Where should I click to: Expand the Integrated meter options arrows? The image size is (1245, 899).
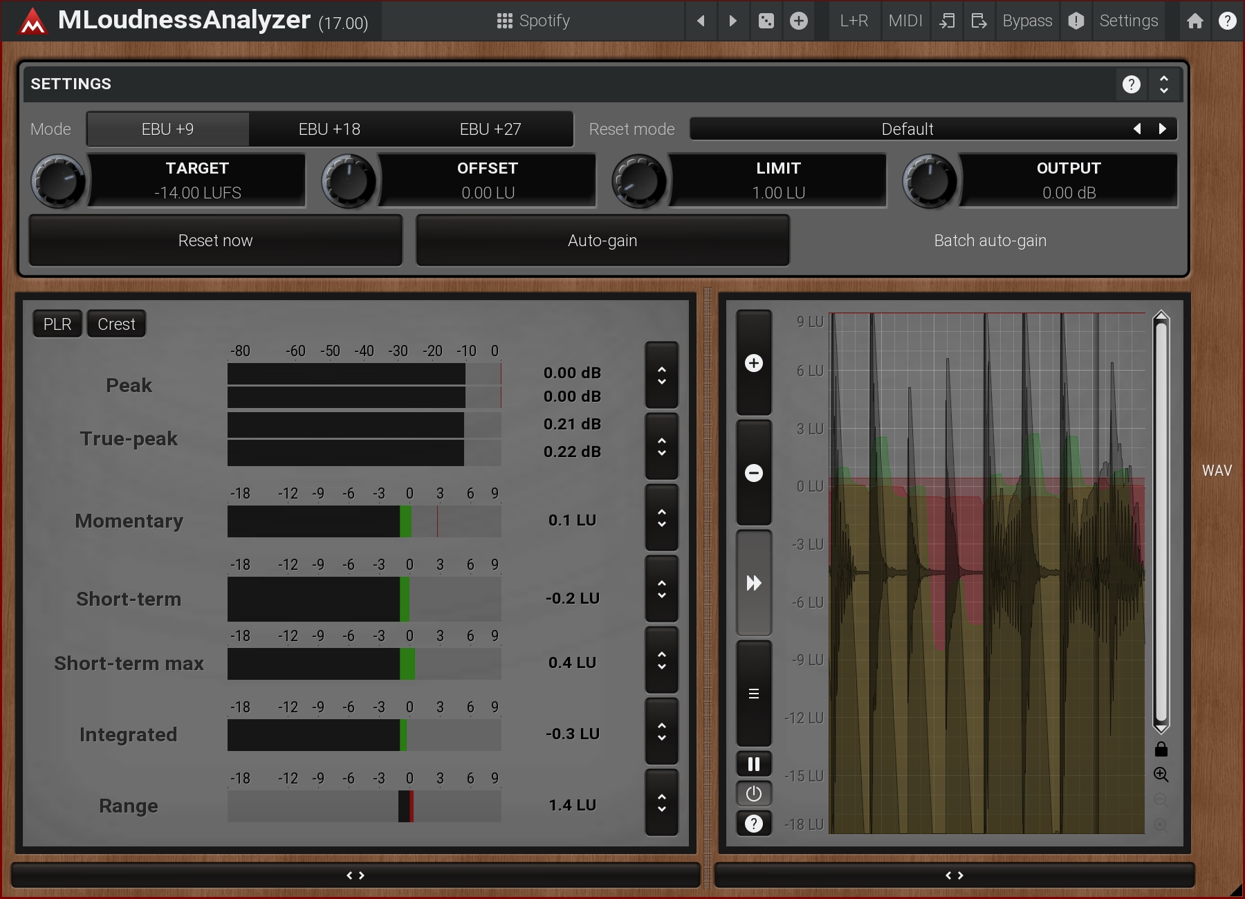point(661,732)
